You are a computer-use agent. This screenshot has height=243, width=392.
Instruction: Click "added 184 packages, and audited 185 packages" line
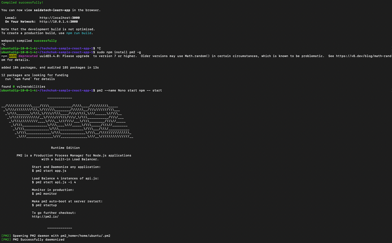50,67
